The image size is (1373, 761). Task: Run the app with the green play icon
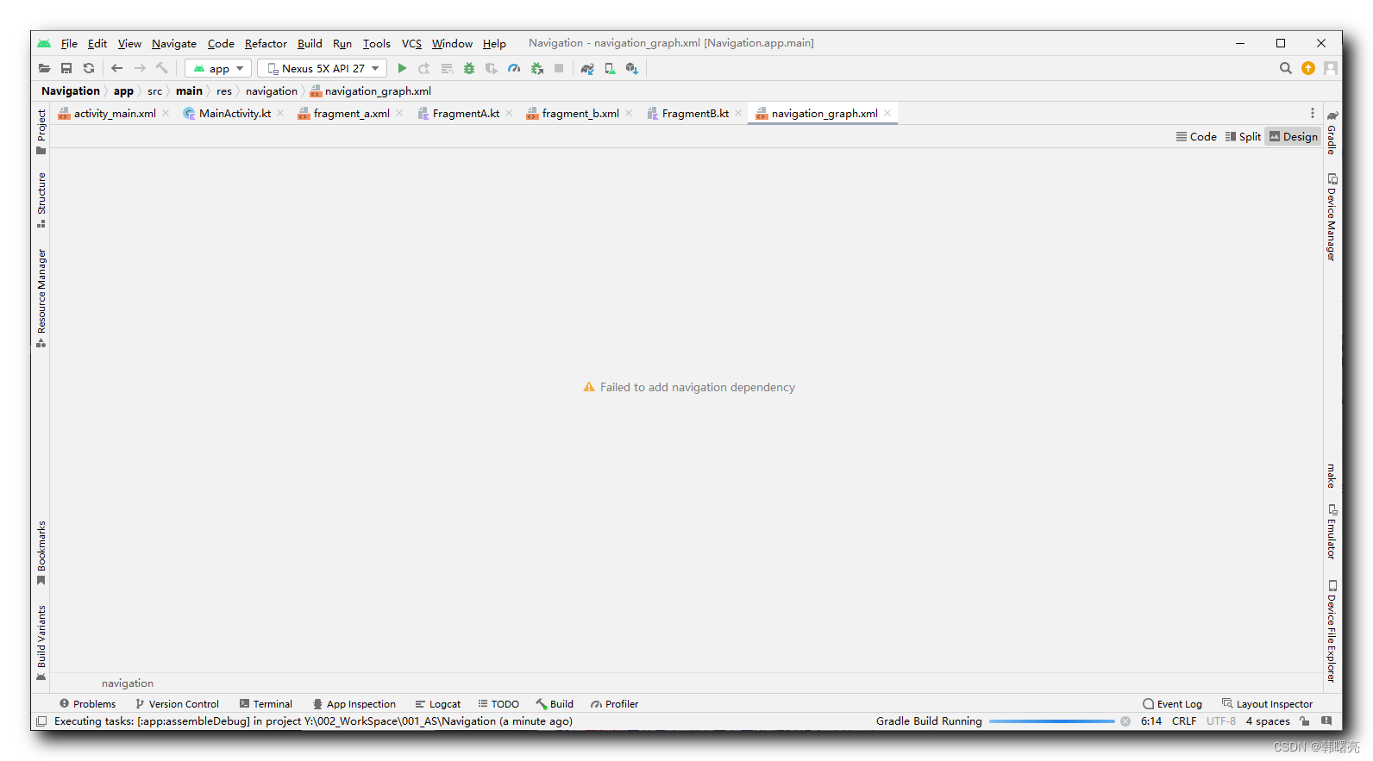click(x=402, y=68)
